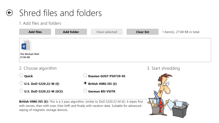
Task: Select Russian GOST P50739-95 algorithm
Action: coord(85,76)
